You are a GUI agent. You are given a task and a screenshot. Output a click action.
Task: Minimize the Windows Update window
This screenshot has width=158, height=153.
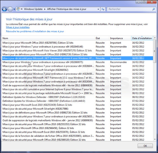tap(139, 2)
